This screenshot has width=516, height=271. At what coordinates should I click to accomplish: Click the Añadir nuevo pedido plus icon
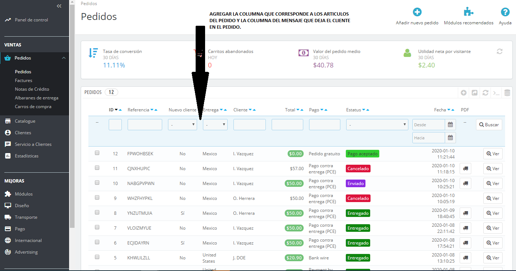[417, 12]
